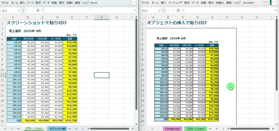The width and height of the screenshot is (279, 131).
Task: Click スクリーンショットで貼り付け title cell
Action: [x=36, y=23]
